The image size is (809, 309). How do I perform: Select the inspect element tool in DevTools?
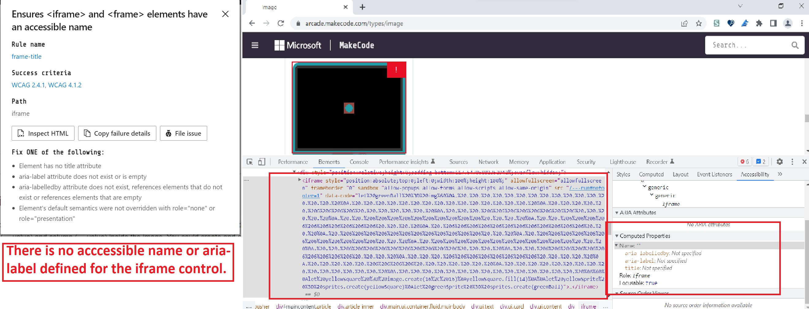[x=250, y=162]
